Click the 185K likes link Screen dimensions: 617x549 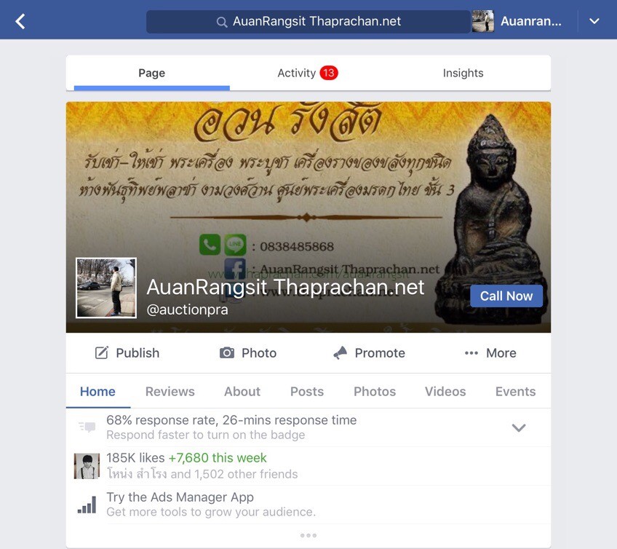135,458
